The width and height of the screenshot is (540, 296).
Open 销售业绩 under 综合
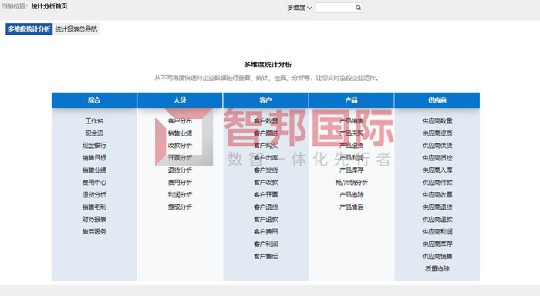(94, 170)
